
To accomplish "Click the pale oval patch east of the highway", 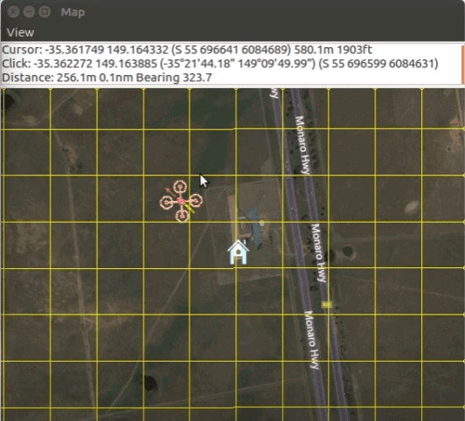I will (413, 206).
